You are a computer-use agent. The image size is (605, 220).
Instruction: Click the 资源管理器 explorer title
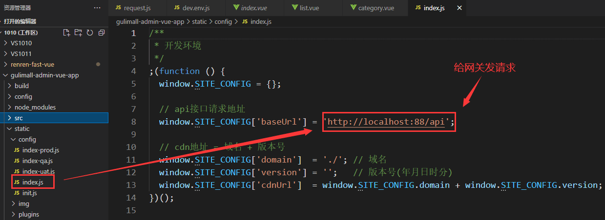pyautogui.click(x=17, y=8)
